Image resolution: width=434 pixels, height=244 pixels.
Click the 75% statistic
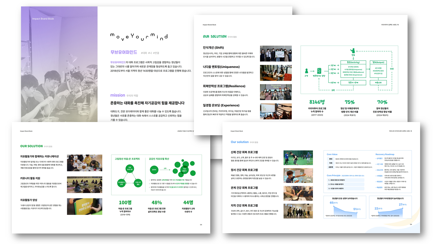(350, 102)
